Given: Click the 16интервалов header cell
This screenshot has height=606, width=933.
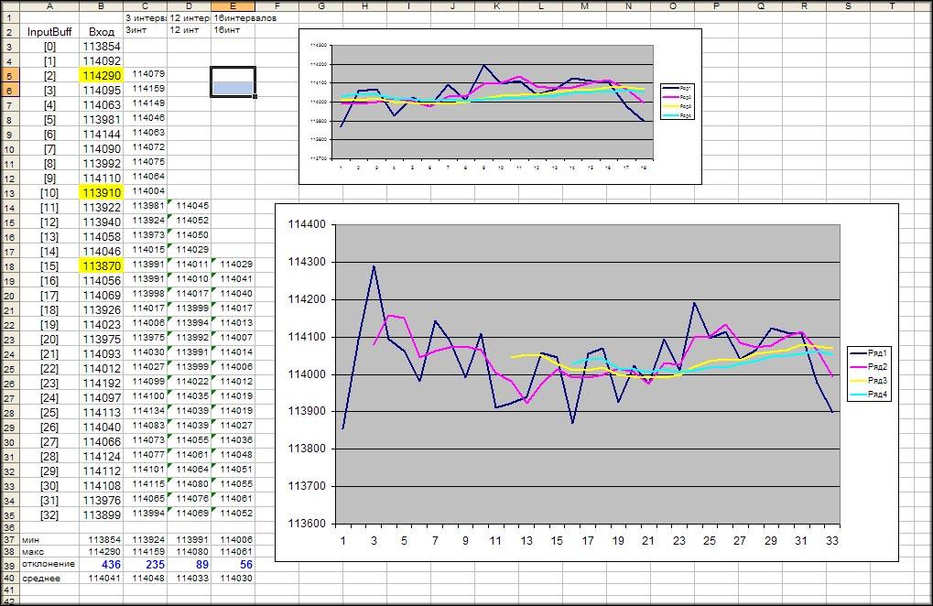Looking at the screenshot, I should pos(233,18).
